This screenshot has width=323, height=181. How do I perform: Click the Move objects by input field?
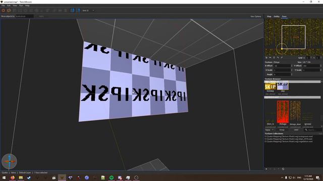(25, 16)
